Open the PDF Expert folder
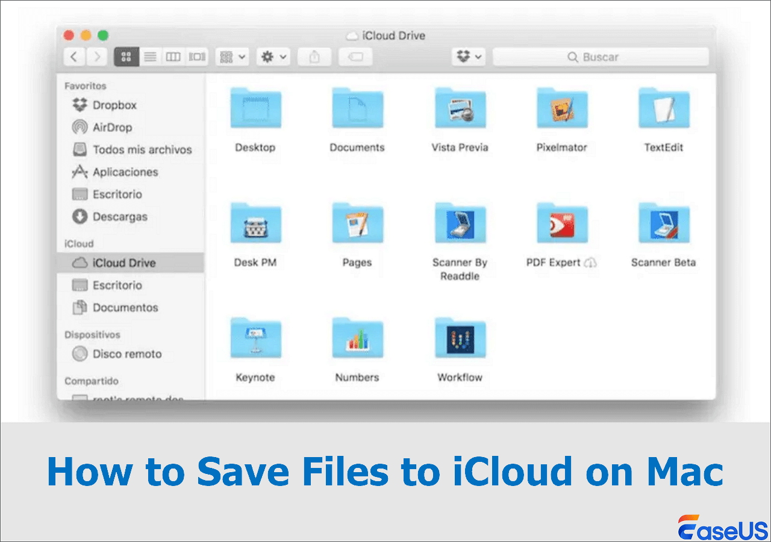The width and height of the screenshot is (771, 542). [x=561, y=223]
